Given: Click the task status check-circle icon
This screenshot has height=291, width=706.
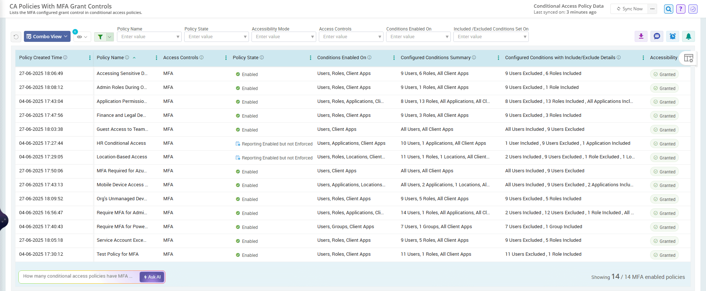Looking at the screenshot, I should click(x=693, y=9).
